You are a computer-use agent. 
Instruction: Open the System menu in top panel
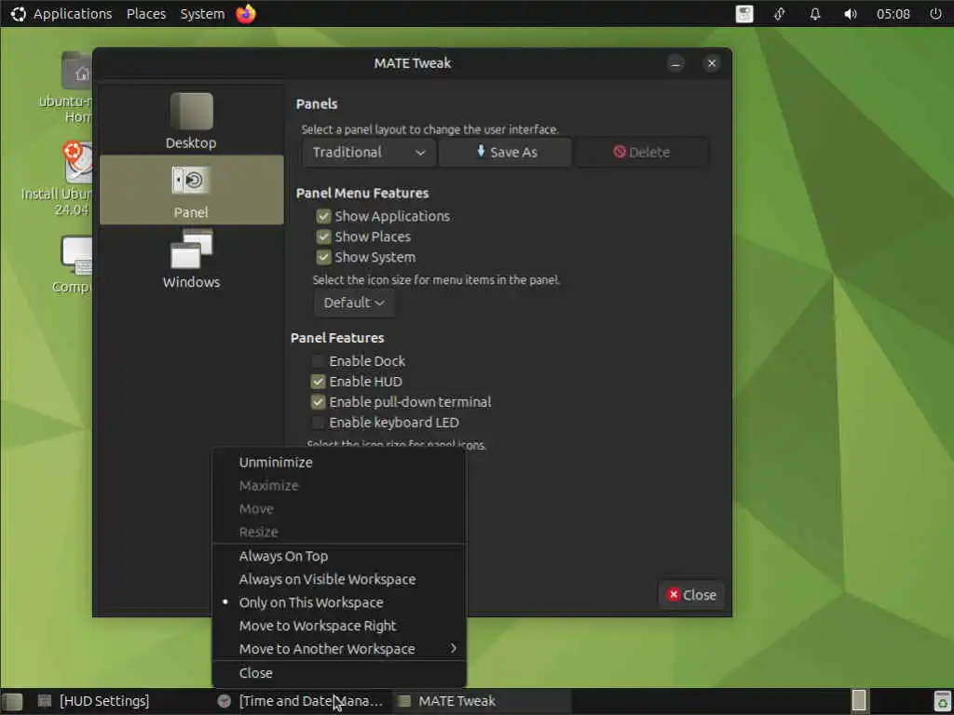point(202,14)
